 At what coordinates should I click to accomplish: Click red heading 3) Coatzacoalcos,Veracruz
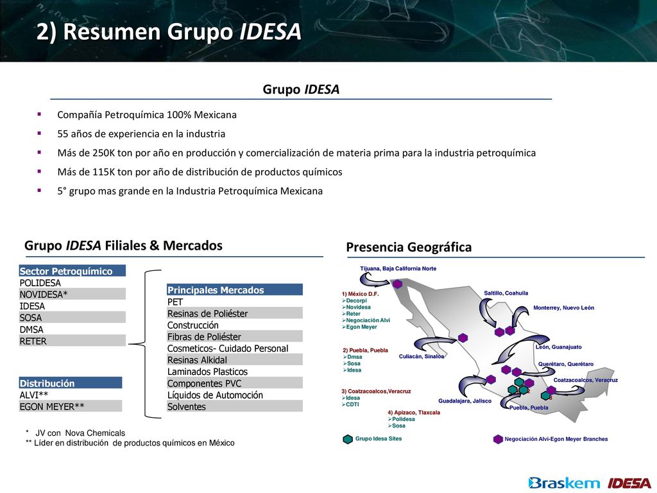376,391
